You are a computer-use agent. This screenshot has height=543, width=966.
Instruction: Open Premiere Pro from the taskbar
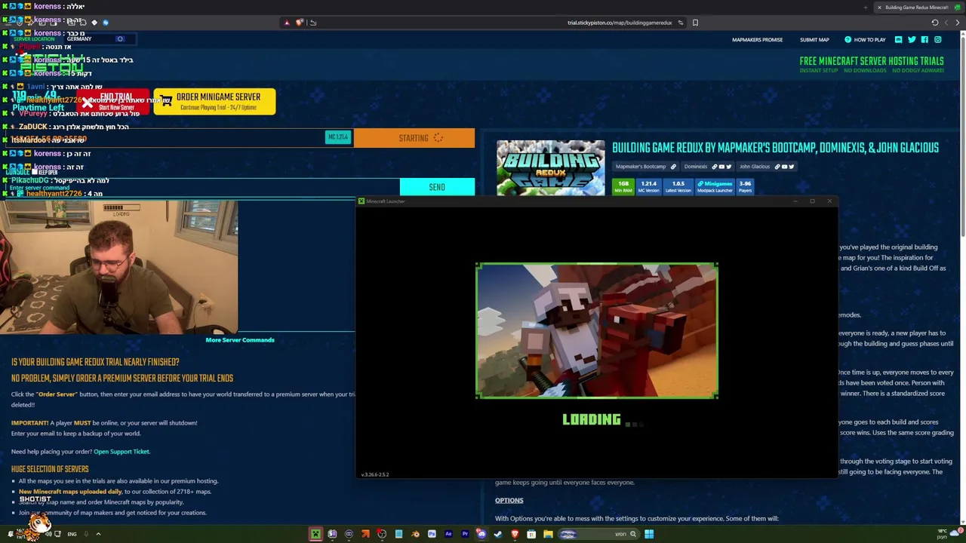(x=465, y=534)
